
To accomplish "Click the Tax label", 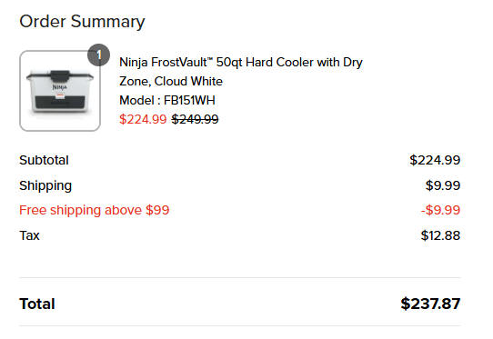I will (29, 235).
